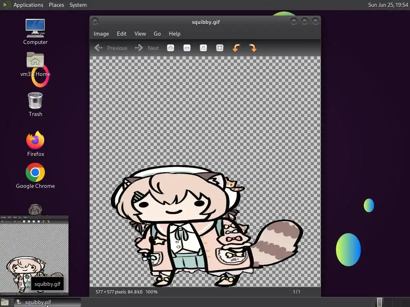This screenshot has width=410, height=307.
Task: Click the window menu button at title bar left
Action: pos(95,22)
